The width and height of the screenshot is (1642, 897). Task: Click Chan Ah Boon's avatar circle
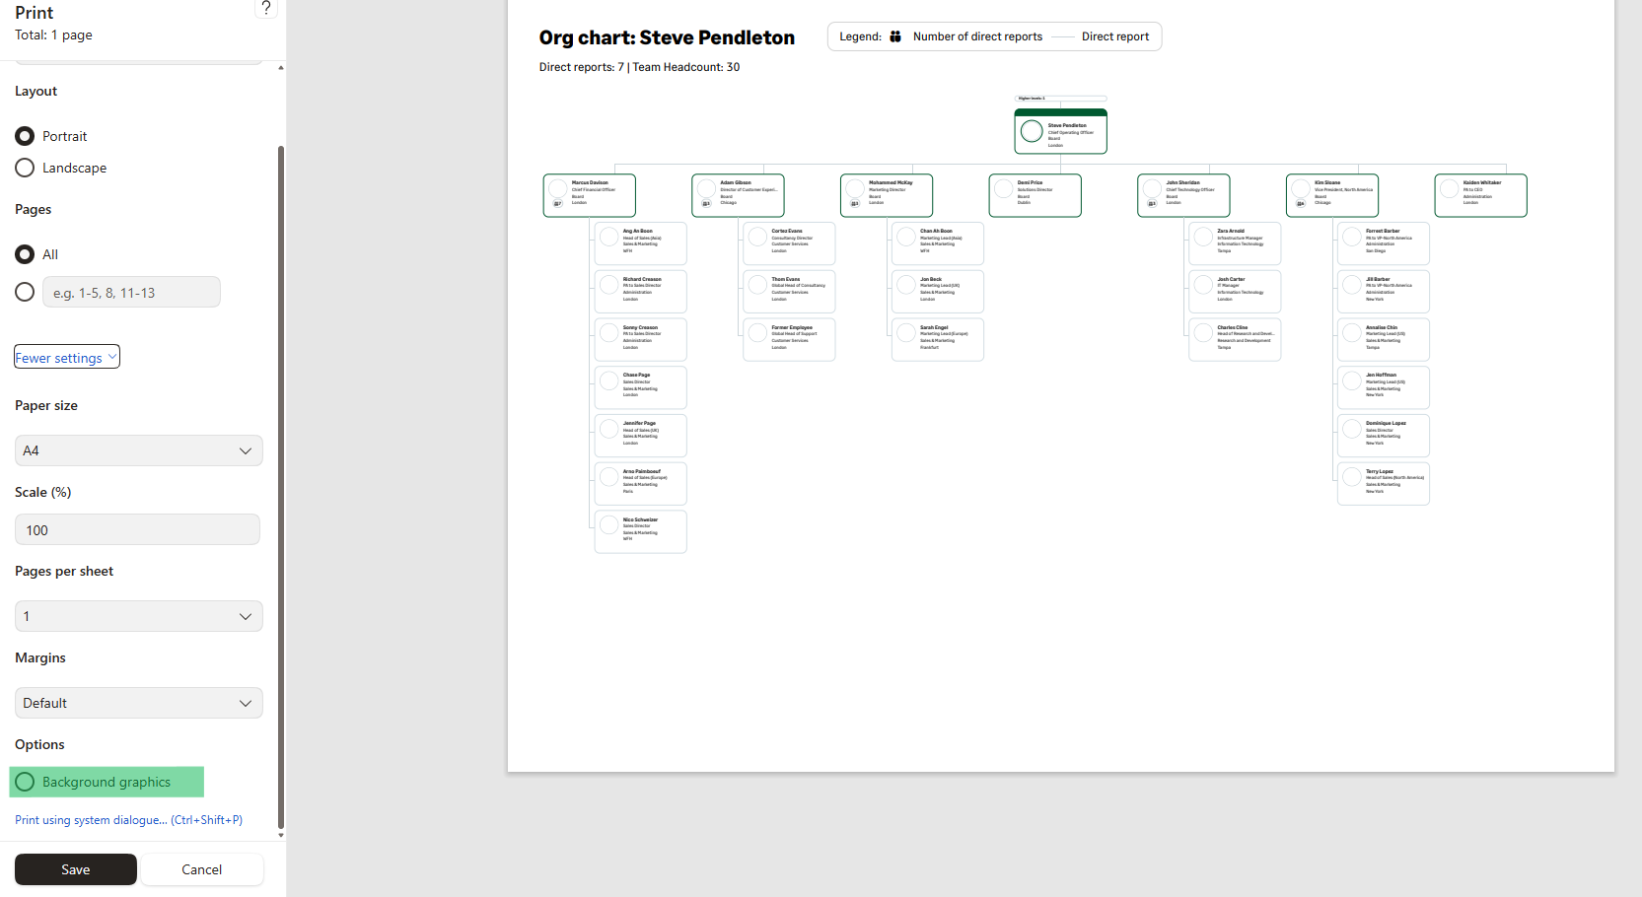click(906, 237)
